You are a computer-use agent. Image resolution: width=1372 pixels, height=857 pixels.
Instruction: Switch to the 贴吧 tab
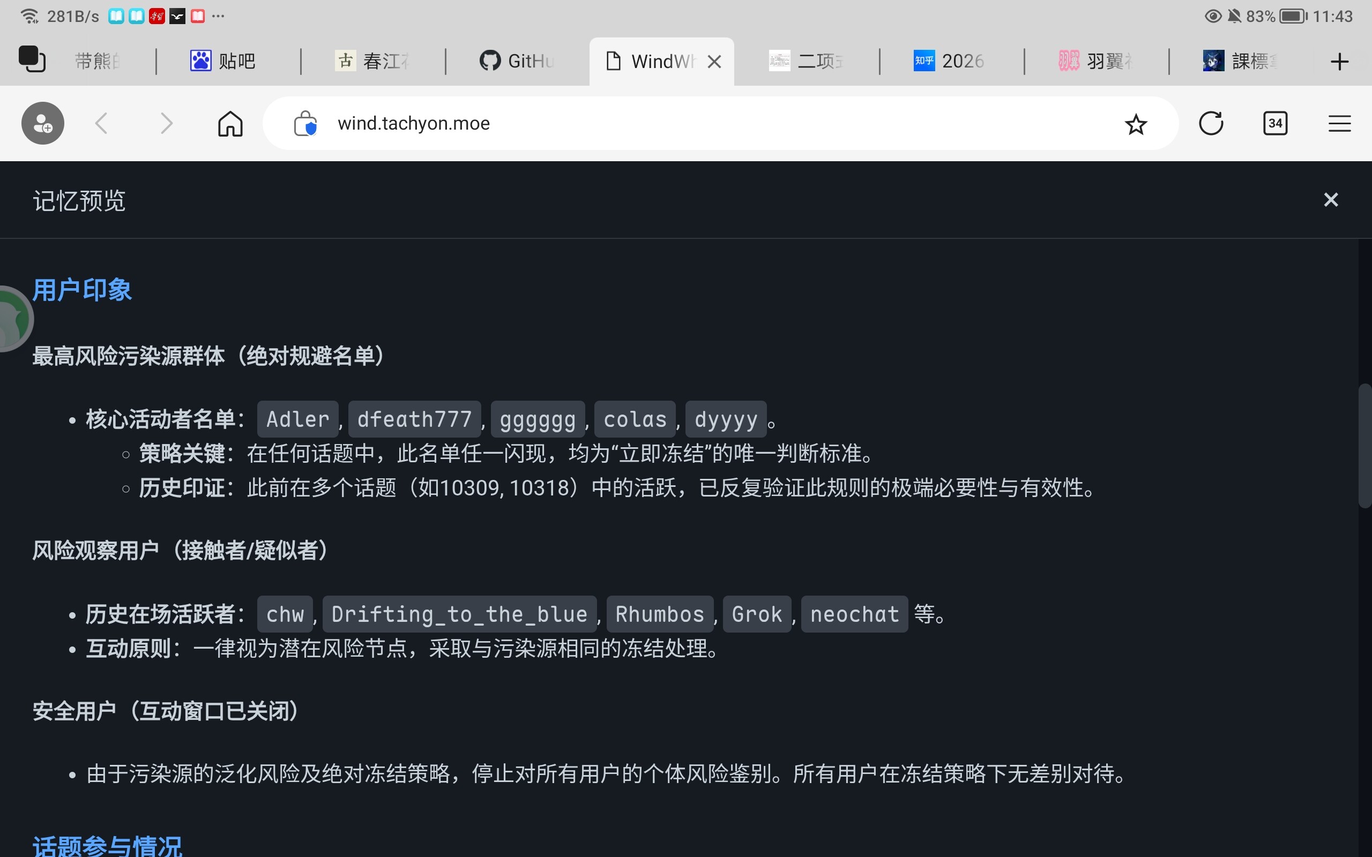tap(224, 61)
